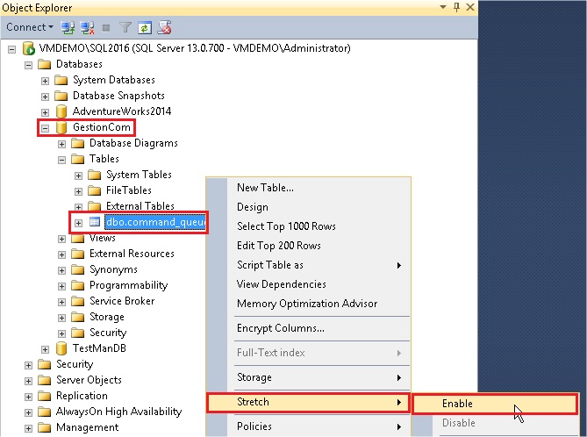This screenshot has height=437, width=587.
Task: Expand Programmability folder
Action: click(61, 286)
